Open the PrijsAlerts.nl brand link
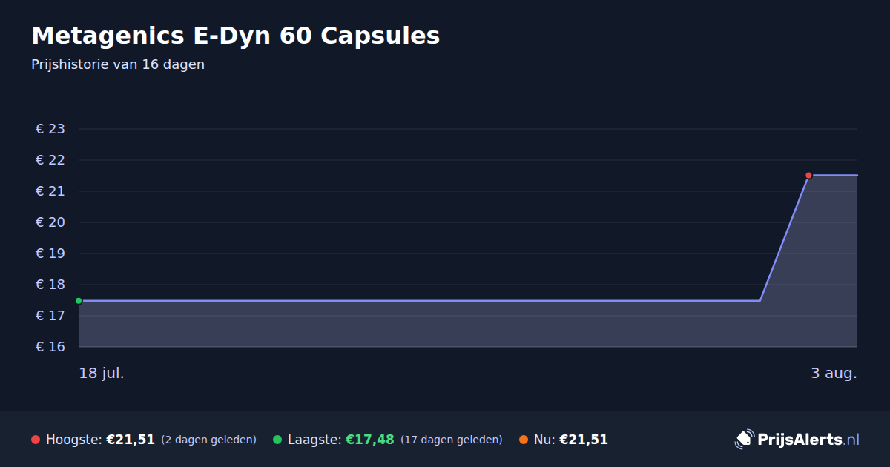890x467 pixels. [797, 440]
